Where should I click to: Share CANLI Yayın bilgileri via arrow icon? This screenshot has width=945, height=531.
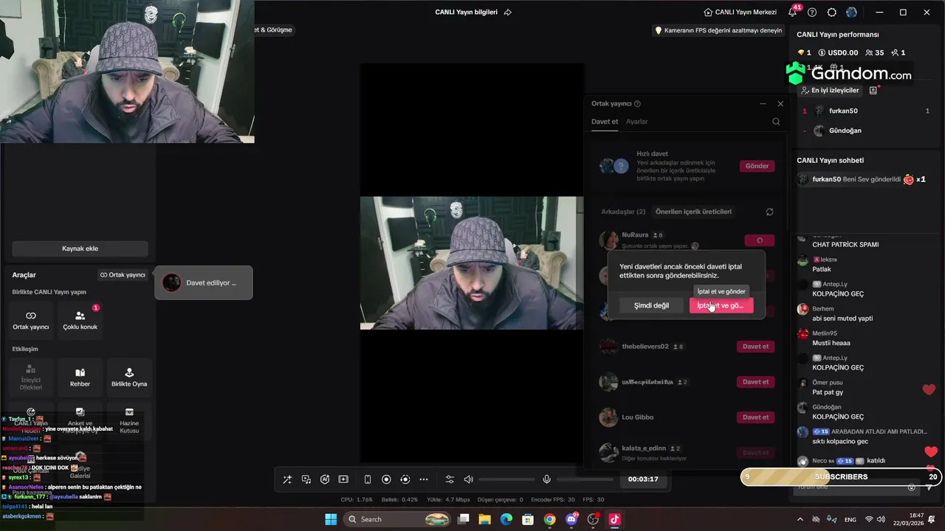507,12
